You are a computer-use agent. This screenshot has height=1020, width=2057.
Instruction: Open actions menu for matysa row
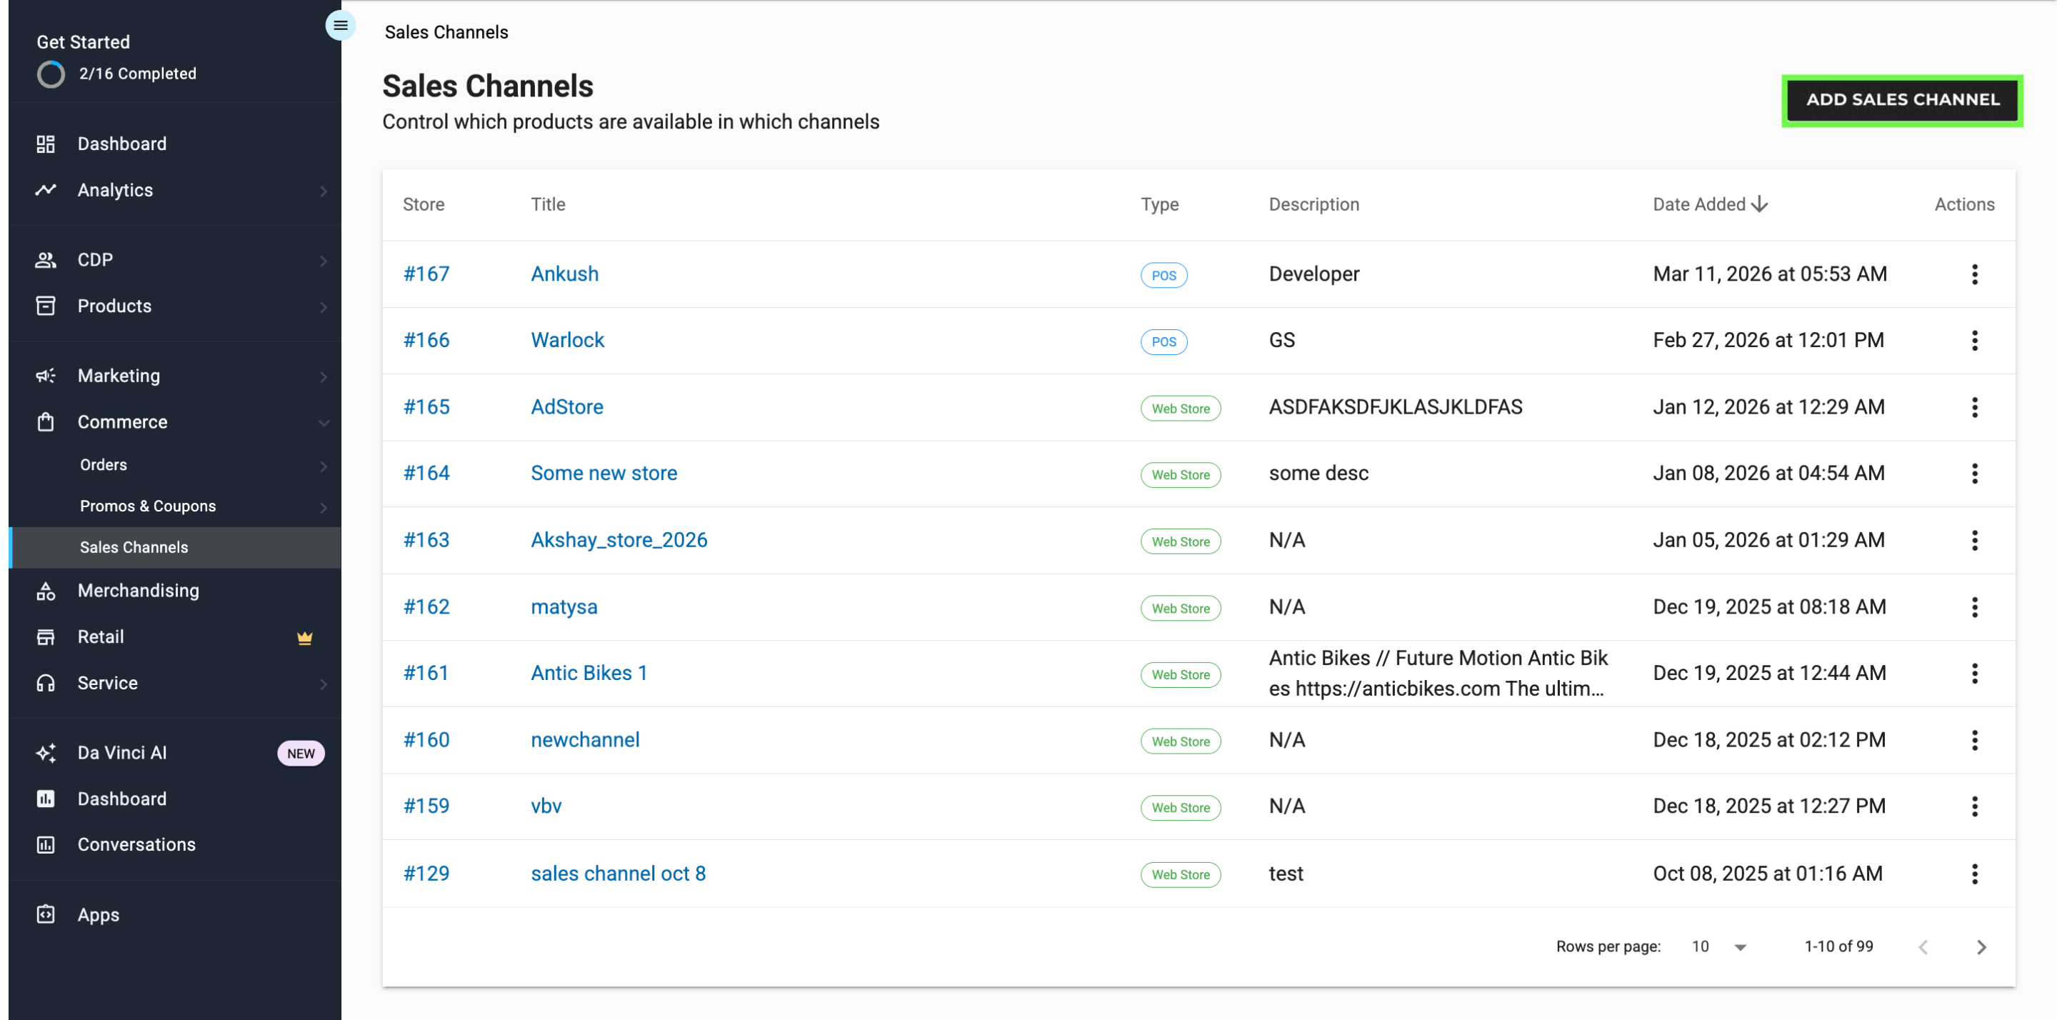pos(1974,607)
